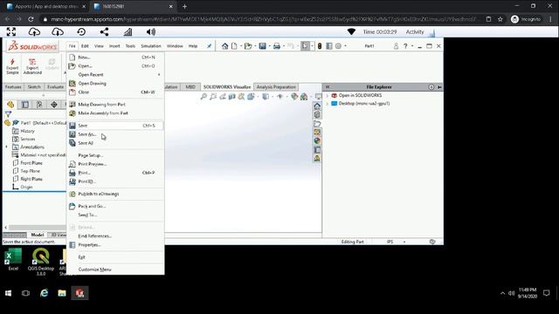The image size is (559, 314).
Task: Open Windows Start button on remote taskbar
Action: [8, 293]
